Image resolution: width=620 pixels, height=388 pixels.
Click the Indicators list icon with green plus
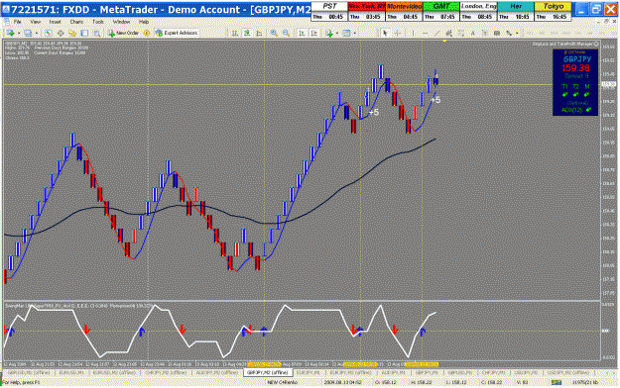pos(329,34)
